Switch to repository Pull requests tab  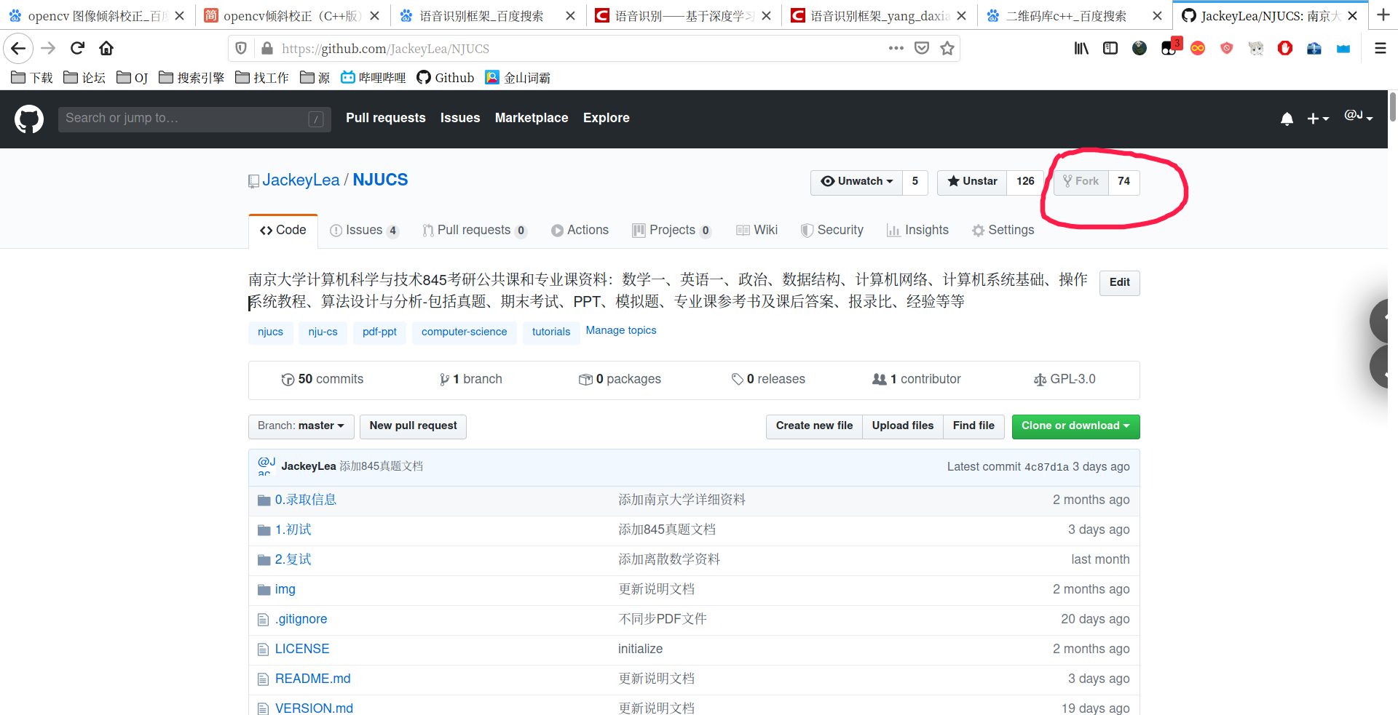click(x=474, y=231)
